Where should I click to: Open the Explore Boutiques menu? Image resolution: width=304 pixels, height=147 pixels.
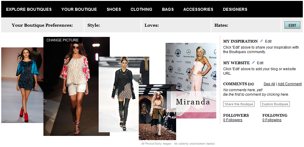(x=29, y=9)
